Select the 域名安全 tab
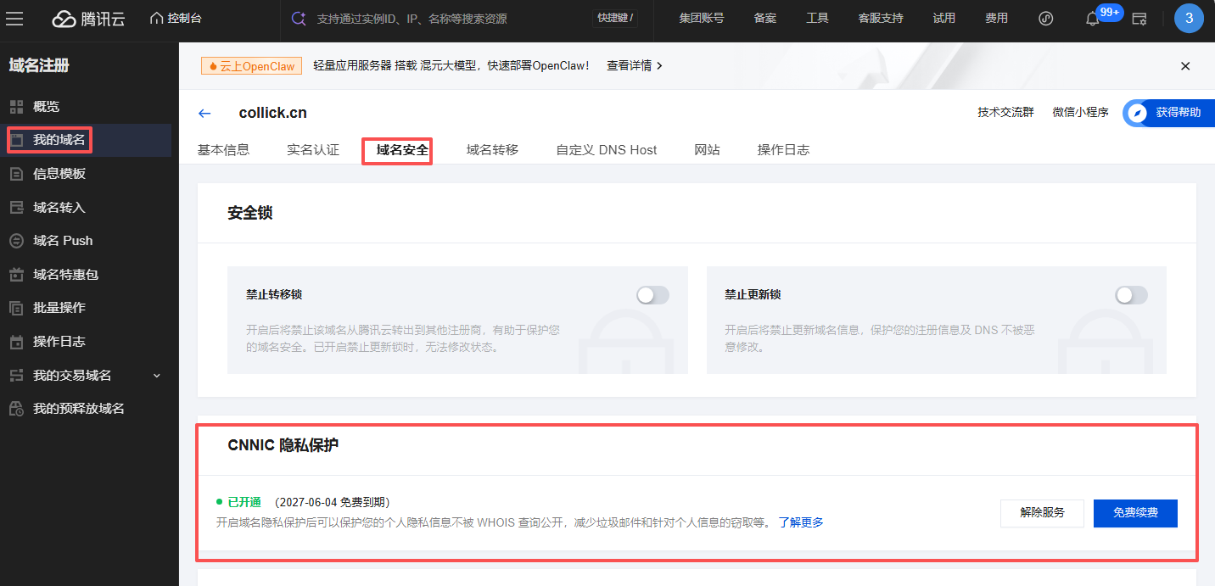Screen dimensions: 1215x586 (403, 150)
